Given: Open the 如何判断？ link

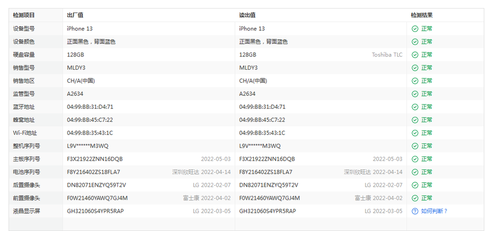Looking at the screenshot, I should 434,211.
